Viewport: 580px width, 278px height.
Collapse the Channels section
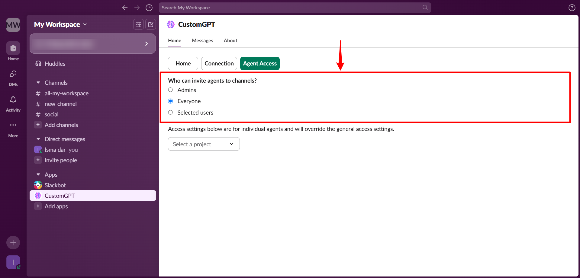[x=38, y=83]
